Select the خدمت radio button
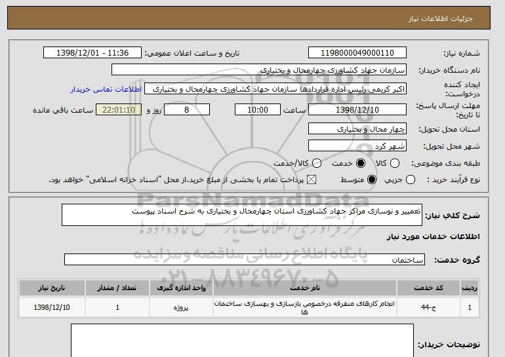Image resolution: width=505 pixels, height=357 pixels. pyautogui.click(x=361, y=163)
